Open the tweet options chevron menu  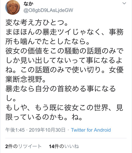coord(124,3)
